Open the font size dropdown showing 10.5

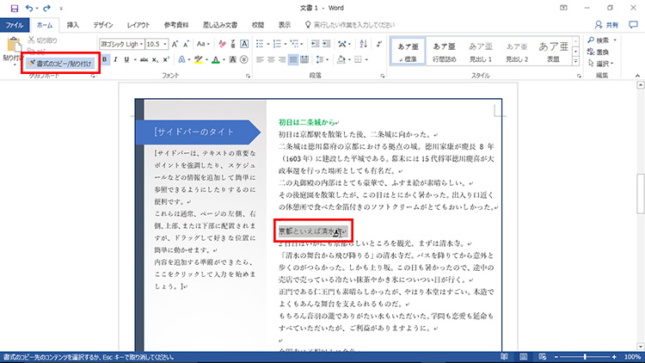point(157,43)
